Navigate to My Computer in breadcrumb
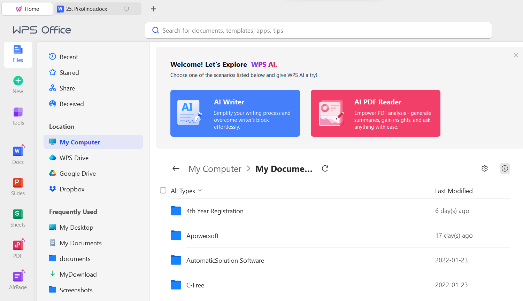 [x=215, y=169]
